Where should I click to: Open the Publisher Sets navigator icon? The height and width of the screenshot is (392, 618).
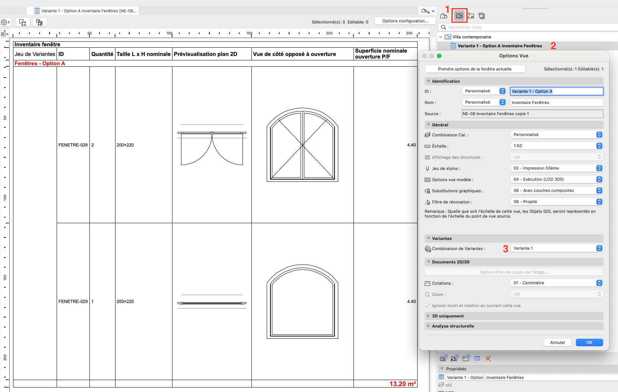point(482,16)
